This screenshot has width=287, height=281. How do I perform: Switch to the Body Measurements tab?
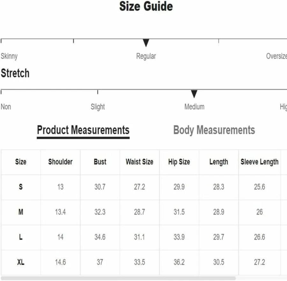pyautogui.click(x=214, y=130)
